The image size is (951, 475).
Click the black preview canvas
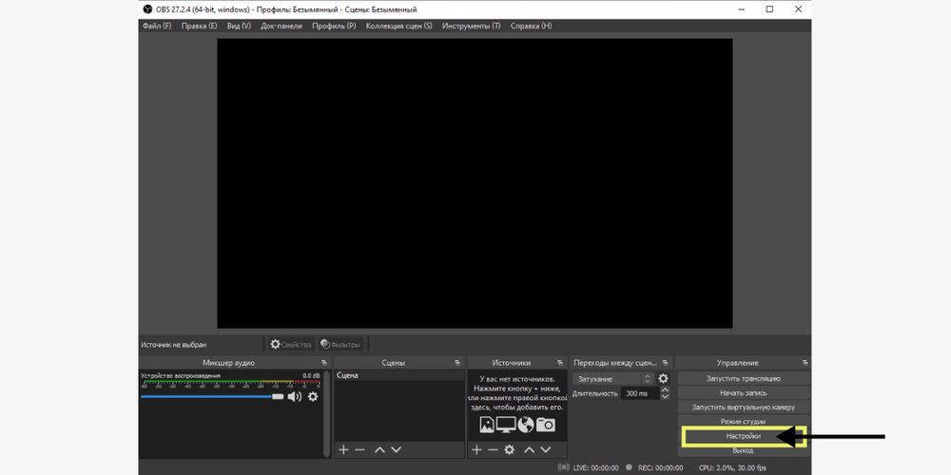[475, 183]
